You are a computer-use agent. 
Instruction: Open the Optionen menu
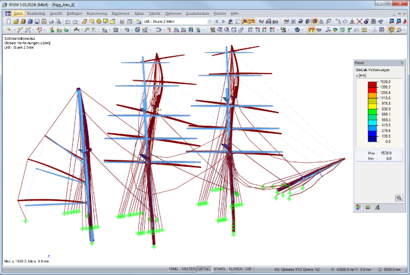(173, 13)
